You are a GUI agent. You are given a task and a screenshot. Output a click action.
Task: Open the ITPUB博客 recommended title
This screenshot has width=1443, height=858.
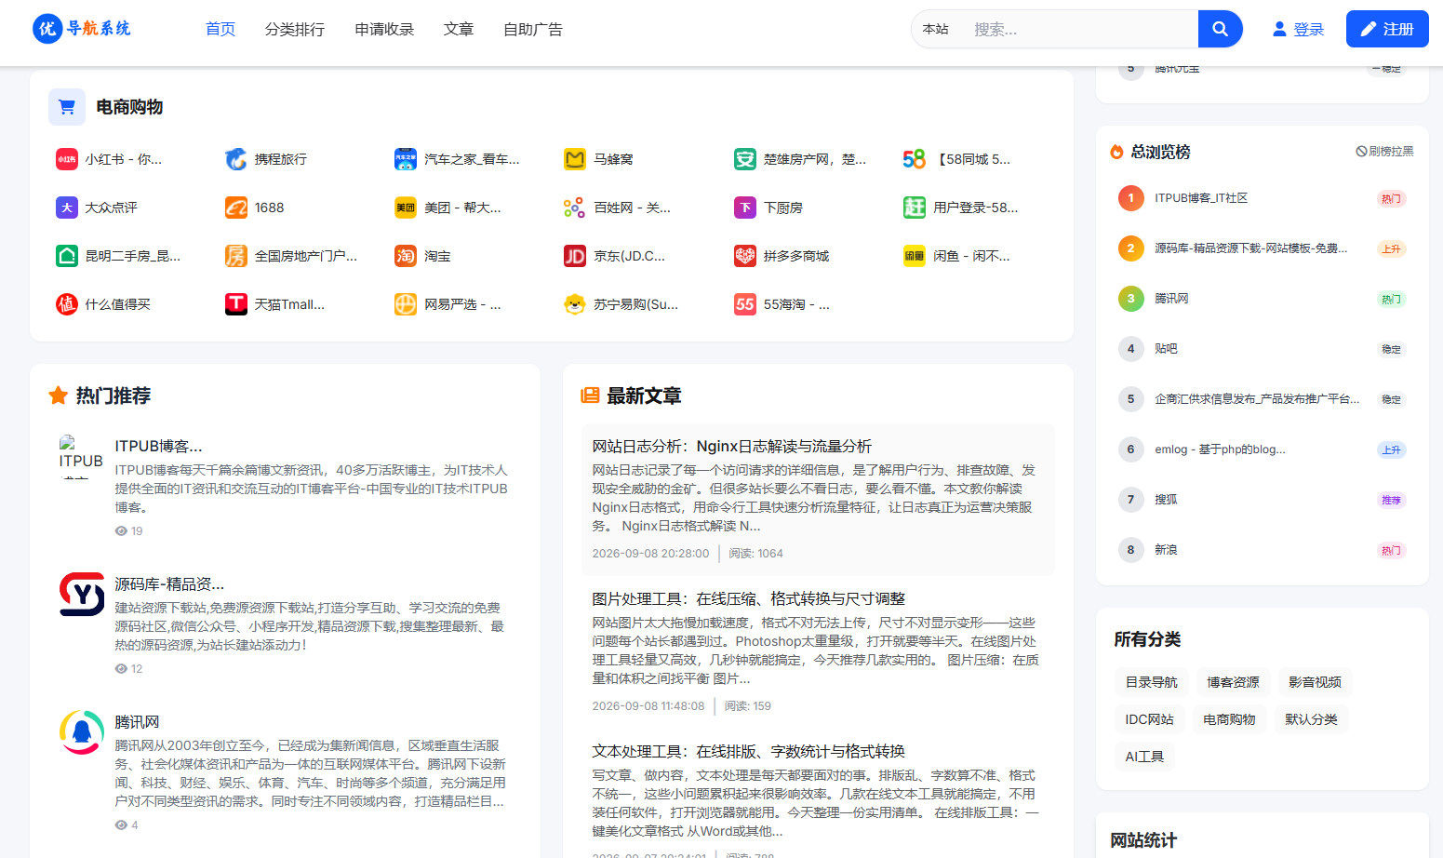pos(158,446)
